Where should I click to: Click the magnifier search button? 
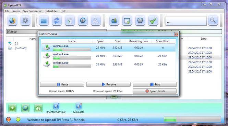click(x=213, y=21)
